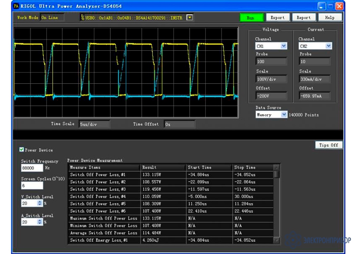This screenshot has height=254, width=356.
Task: Open the Report menu button
Action: click(304, 17)
